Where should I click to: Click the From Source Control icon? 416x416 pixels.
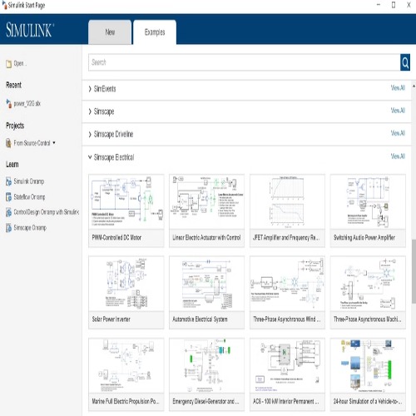pyautogui.click(x=9, y=143)
